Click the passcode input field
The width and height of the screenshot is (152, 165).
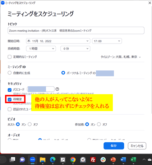(41, 89)
